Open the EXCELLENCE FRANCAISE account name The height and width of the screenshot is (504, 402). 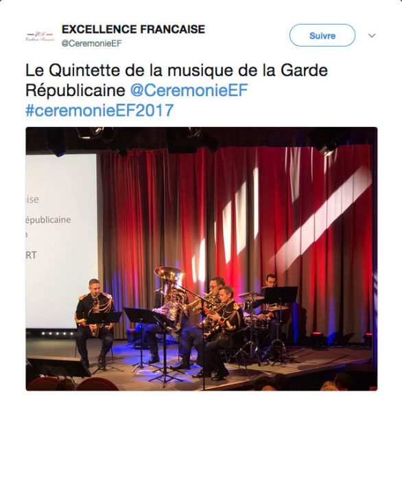pyautogui.click(x=133, y=30)
